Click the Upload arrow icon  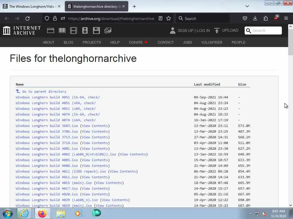[x=217, y=31]
